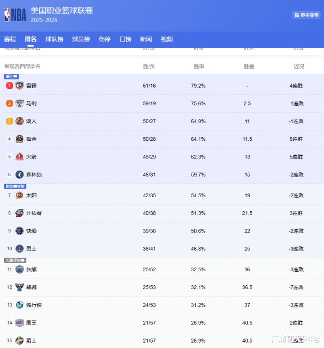Click the 61/16 record for 雷霆

click(x=149, y=86)
